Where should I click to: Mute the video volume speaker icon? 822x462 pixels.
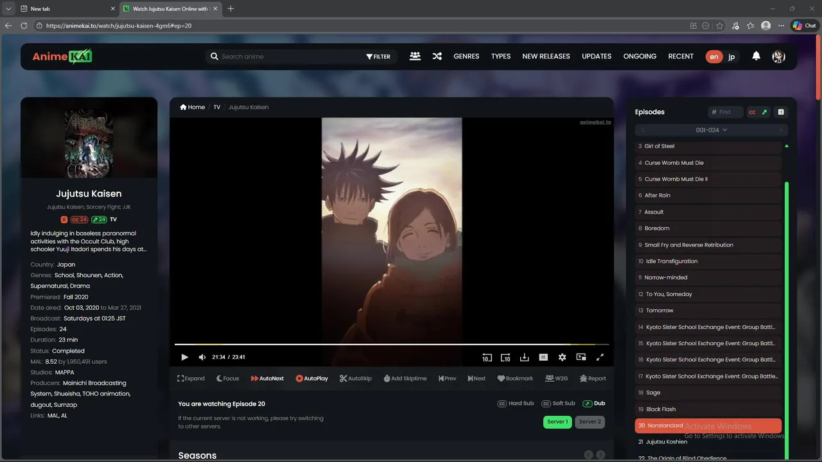click(x=202, y=357)
